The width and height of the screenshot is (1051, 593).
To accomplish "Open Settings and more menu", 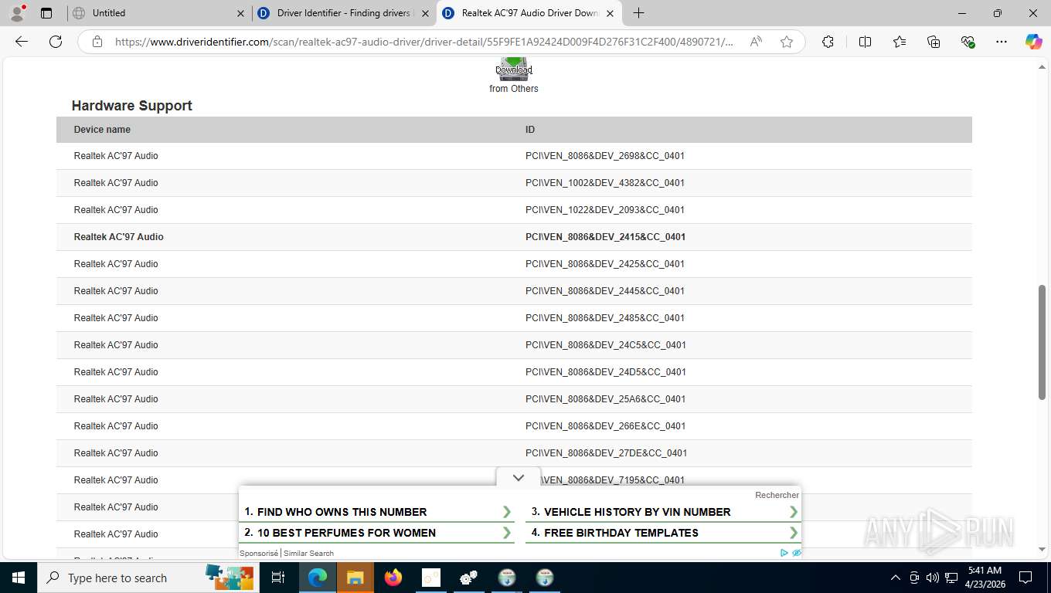I will pyautogui.click(x=1002, y=42).
